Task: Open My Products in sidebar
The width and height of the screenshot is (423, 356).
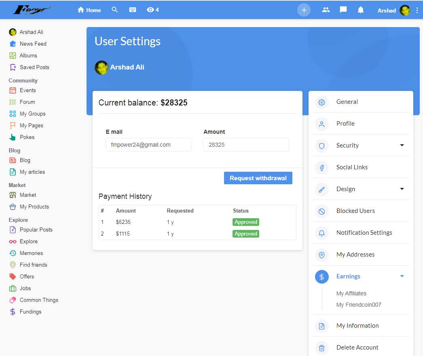Action: (29, 207)
